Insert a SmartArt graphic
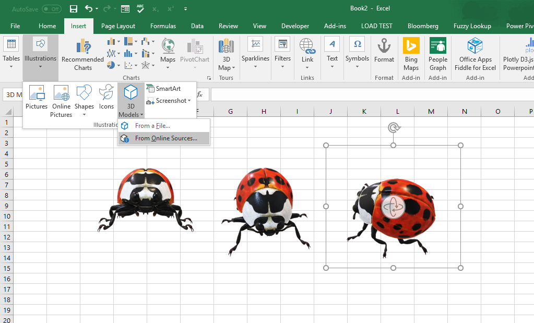 click(x=169, y=89)
